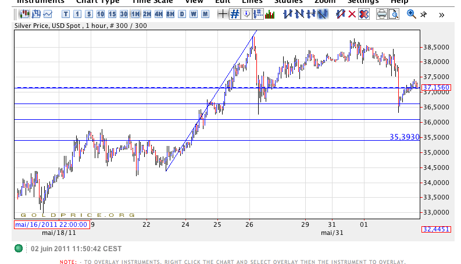
Task: Click the red X delete line icon
Action: pos(352,14)
